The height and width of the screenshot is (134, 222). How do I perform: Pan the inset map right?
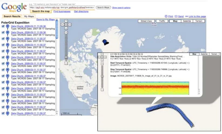pos(105,57)
